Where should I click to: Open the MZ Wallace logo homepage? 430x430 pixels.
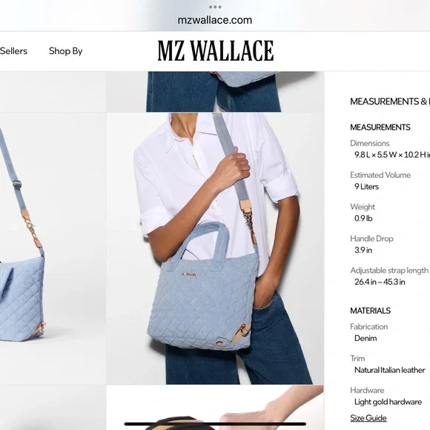coord(216,50)
